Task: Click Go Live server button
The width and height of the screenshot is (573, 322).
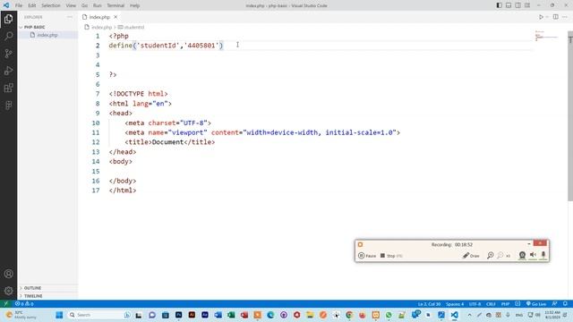Action: [x=536, y=304]
